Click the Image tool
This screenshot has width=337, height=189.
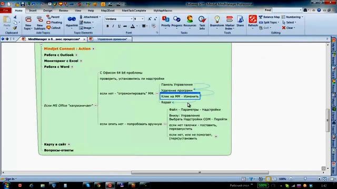click(86, 28)
